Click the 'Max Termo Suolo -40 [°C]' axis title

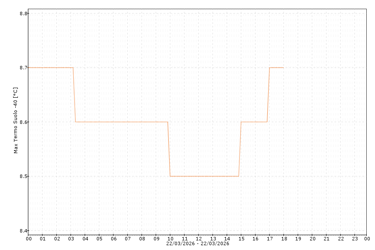tap(16, 120)
